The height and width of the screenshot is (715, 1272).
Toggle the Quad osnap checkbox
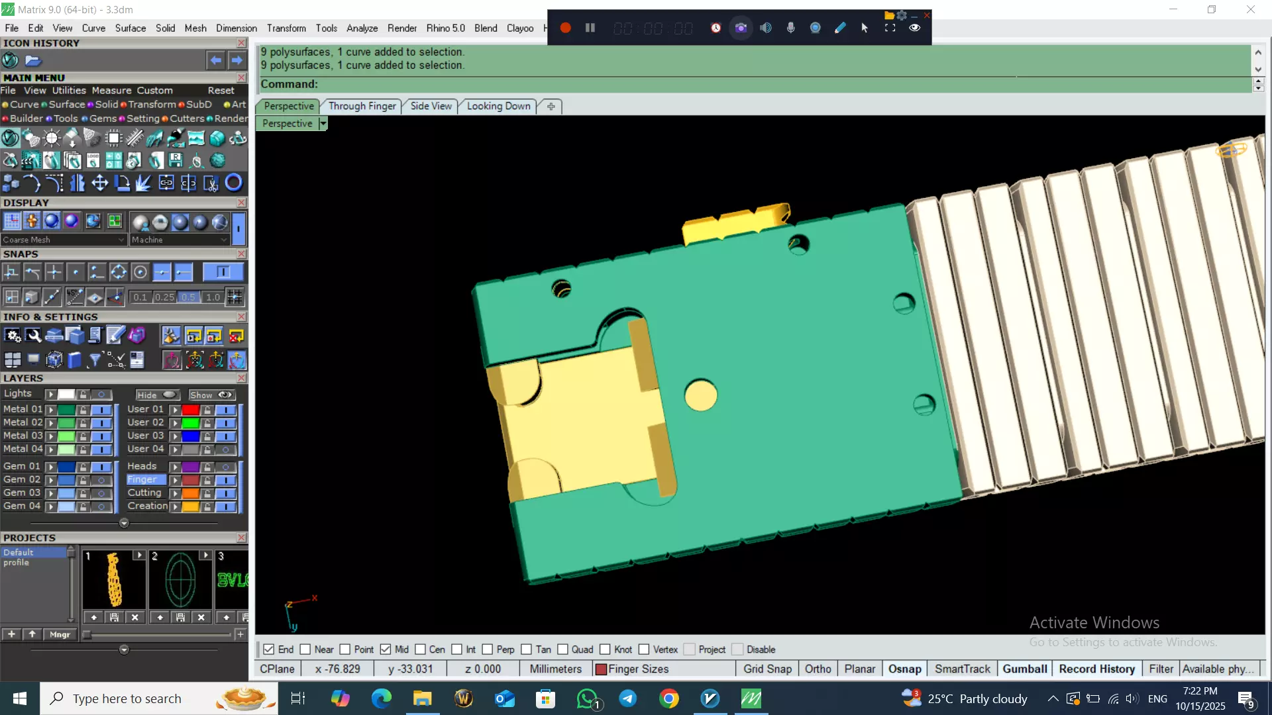(562, 649)
